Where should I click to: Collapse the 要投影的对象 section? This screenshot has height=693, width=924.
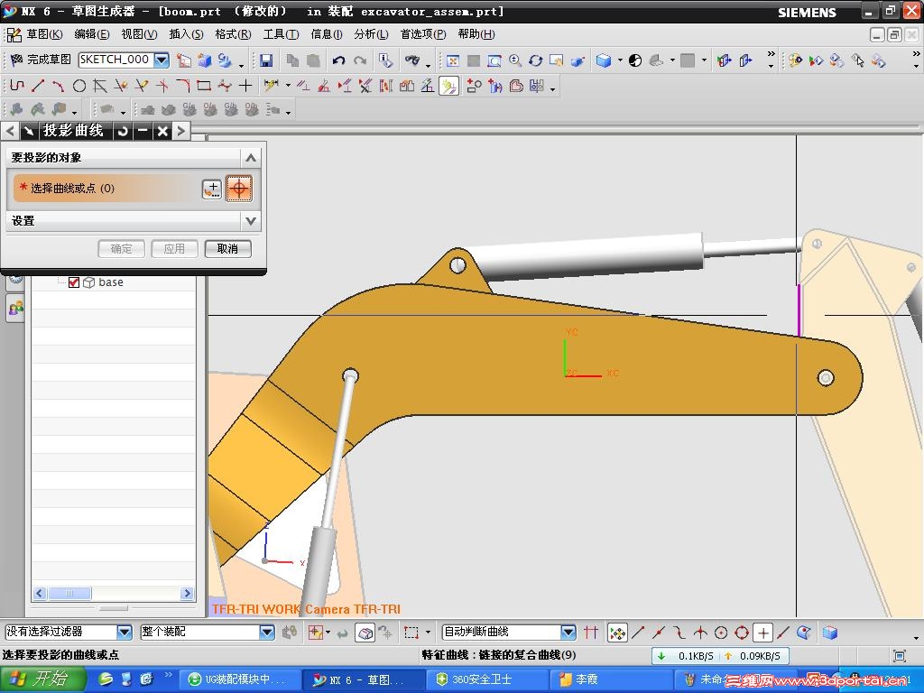(x=251, y=157)
